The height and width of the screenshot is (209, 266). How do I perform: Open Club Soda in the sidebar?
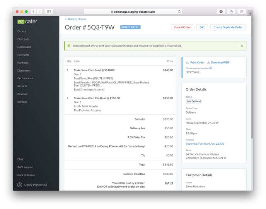coord(24,39)
